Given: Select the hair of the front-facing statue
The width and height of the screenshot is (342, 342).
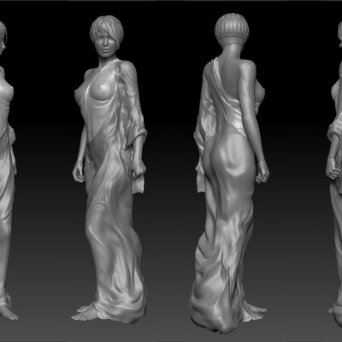Looking at the screenshot, I should (107, 27).
